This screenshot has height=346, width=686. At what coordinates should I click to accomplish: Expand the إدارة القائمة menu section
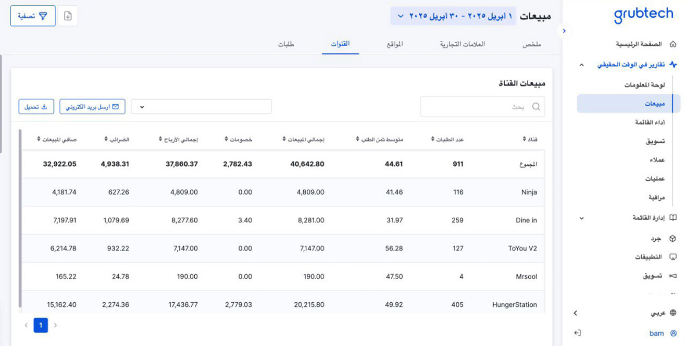(x=582, y=218)
